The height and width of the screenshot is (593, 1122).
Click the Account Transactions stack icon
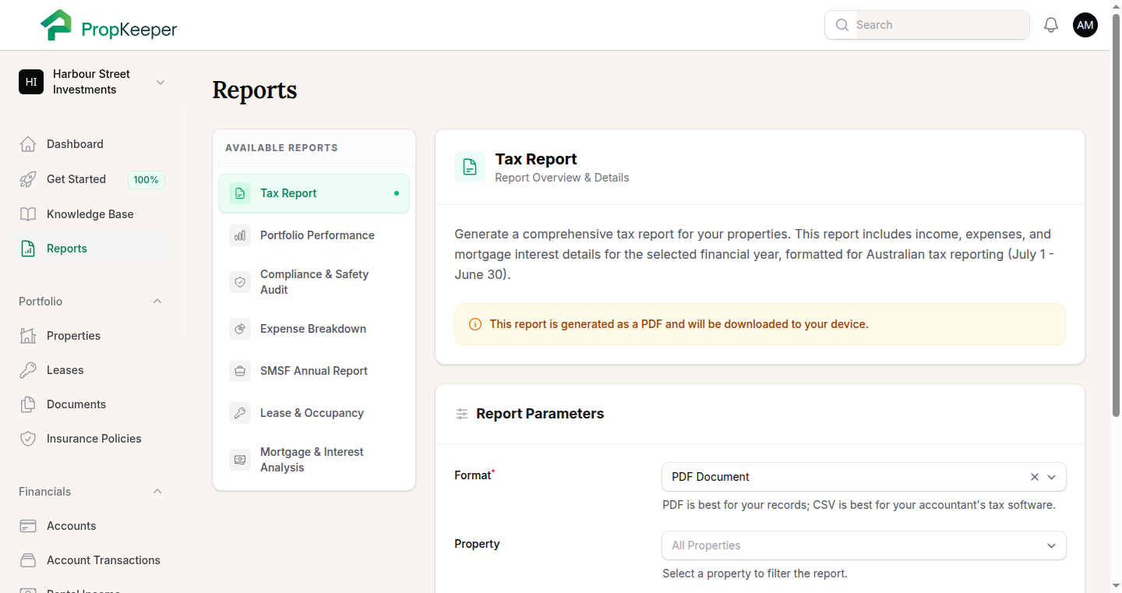tap(28, 560)
